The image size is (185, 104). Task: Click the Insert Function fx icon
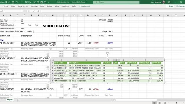click(38, 11)
